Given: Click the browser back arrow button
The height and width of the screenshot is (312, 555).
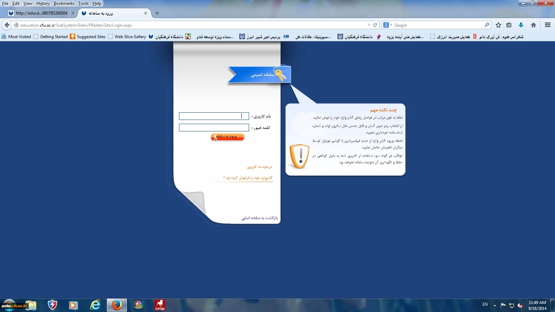Looking at the screenshot, I should [x=7, y=25].
